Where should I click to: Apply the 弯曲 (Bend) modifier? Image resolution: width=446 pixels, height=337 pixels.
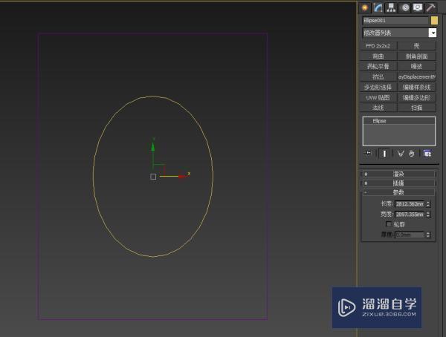coord(378,56)
